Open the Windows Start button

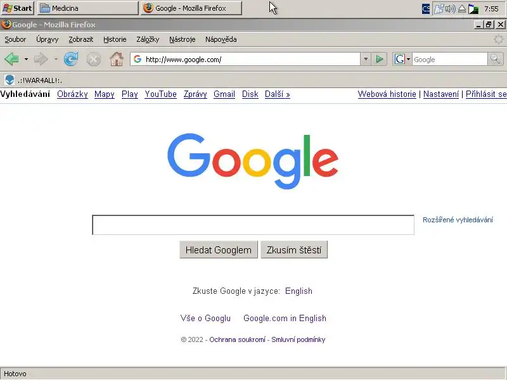18,8
